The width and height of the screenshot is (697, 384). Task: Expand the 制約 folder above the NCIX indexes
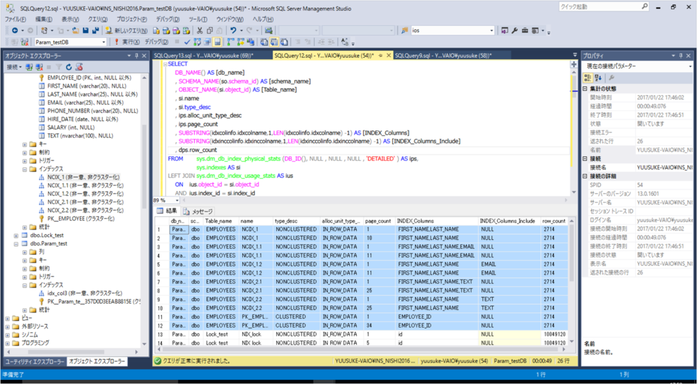25,152
